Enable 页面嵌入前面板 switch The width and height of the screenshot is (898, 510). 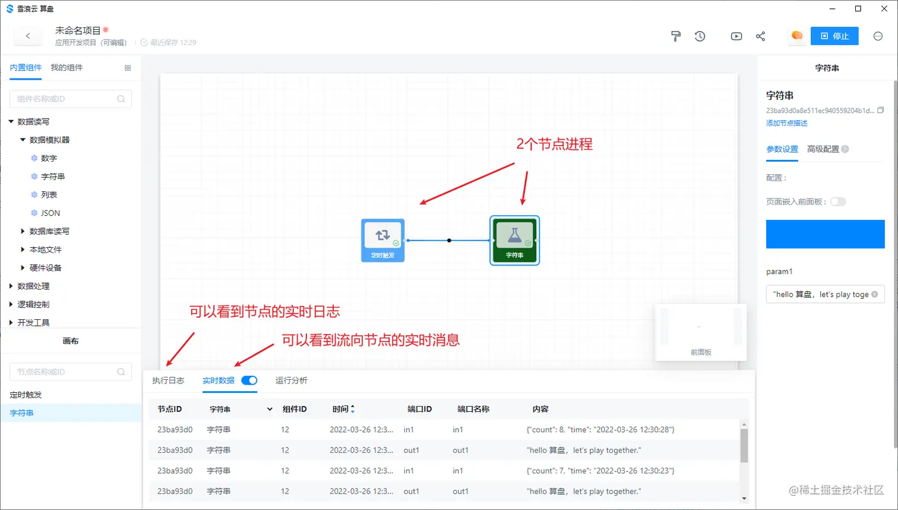coord(838,202)
